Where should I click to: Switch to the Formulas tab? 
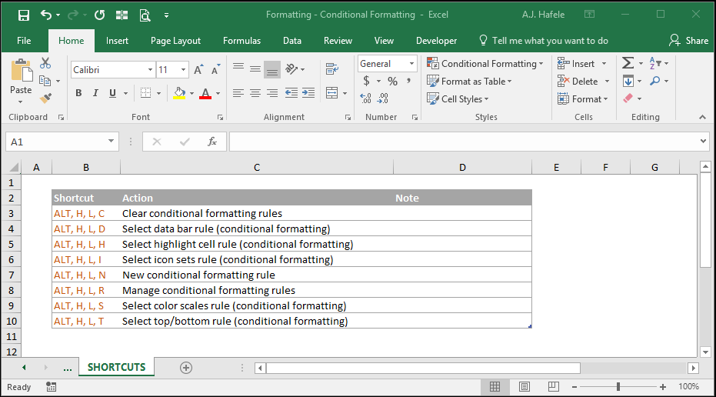pyautogui.click(x=241, y=41)
